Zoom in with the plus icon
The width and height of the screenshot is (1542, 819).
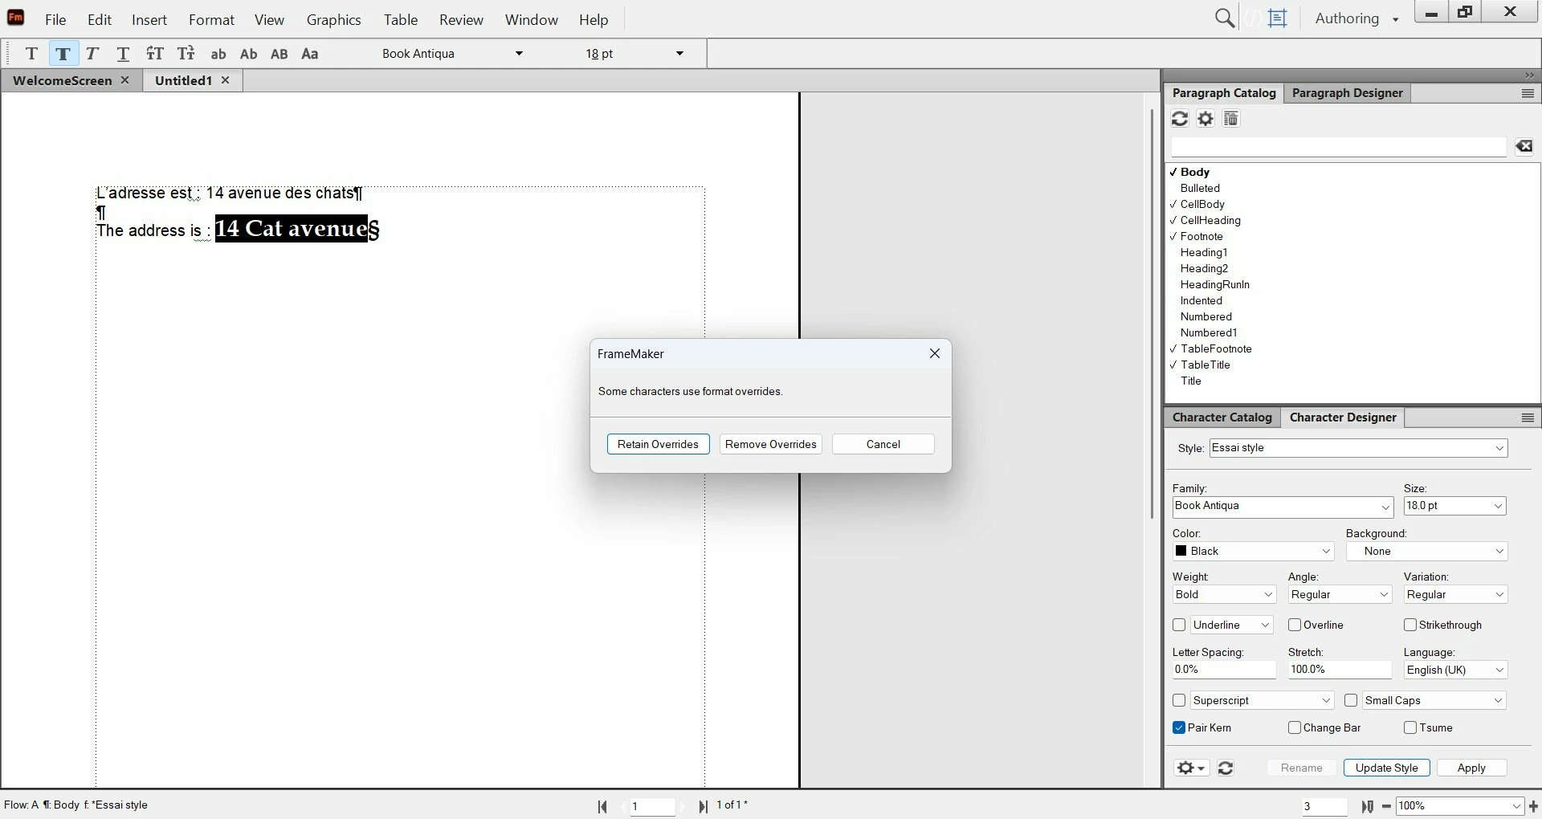point(1533,806)
